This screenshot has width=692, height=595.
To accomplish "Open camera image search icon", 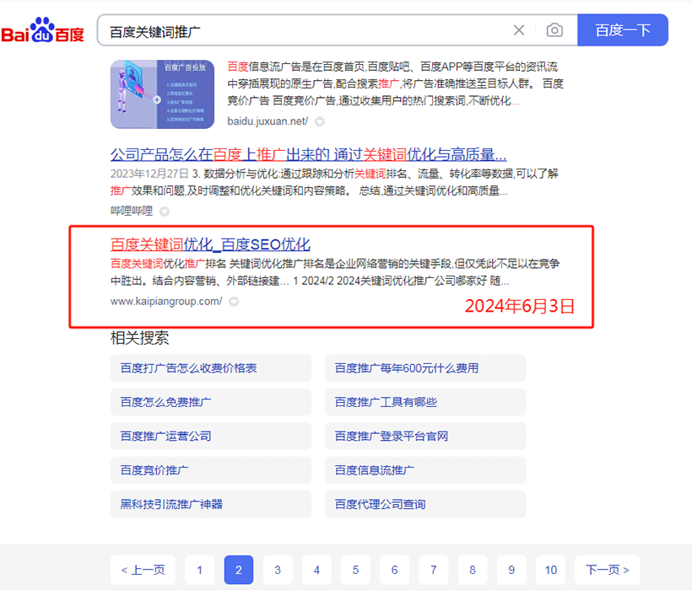I will 554,30.
